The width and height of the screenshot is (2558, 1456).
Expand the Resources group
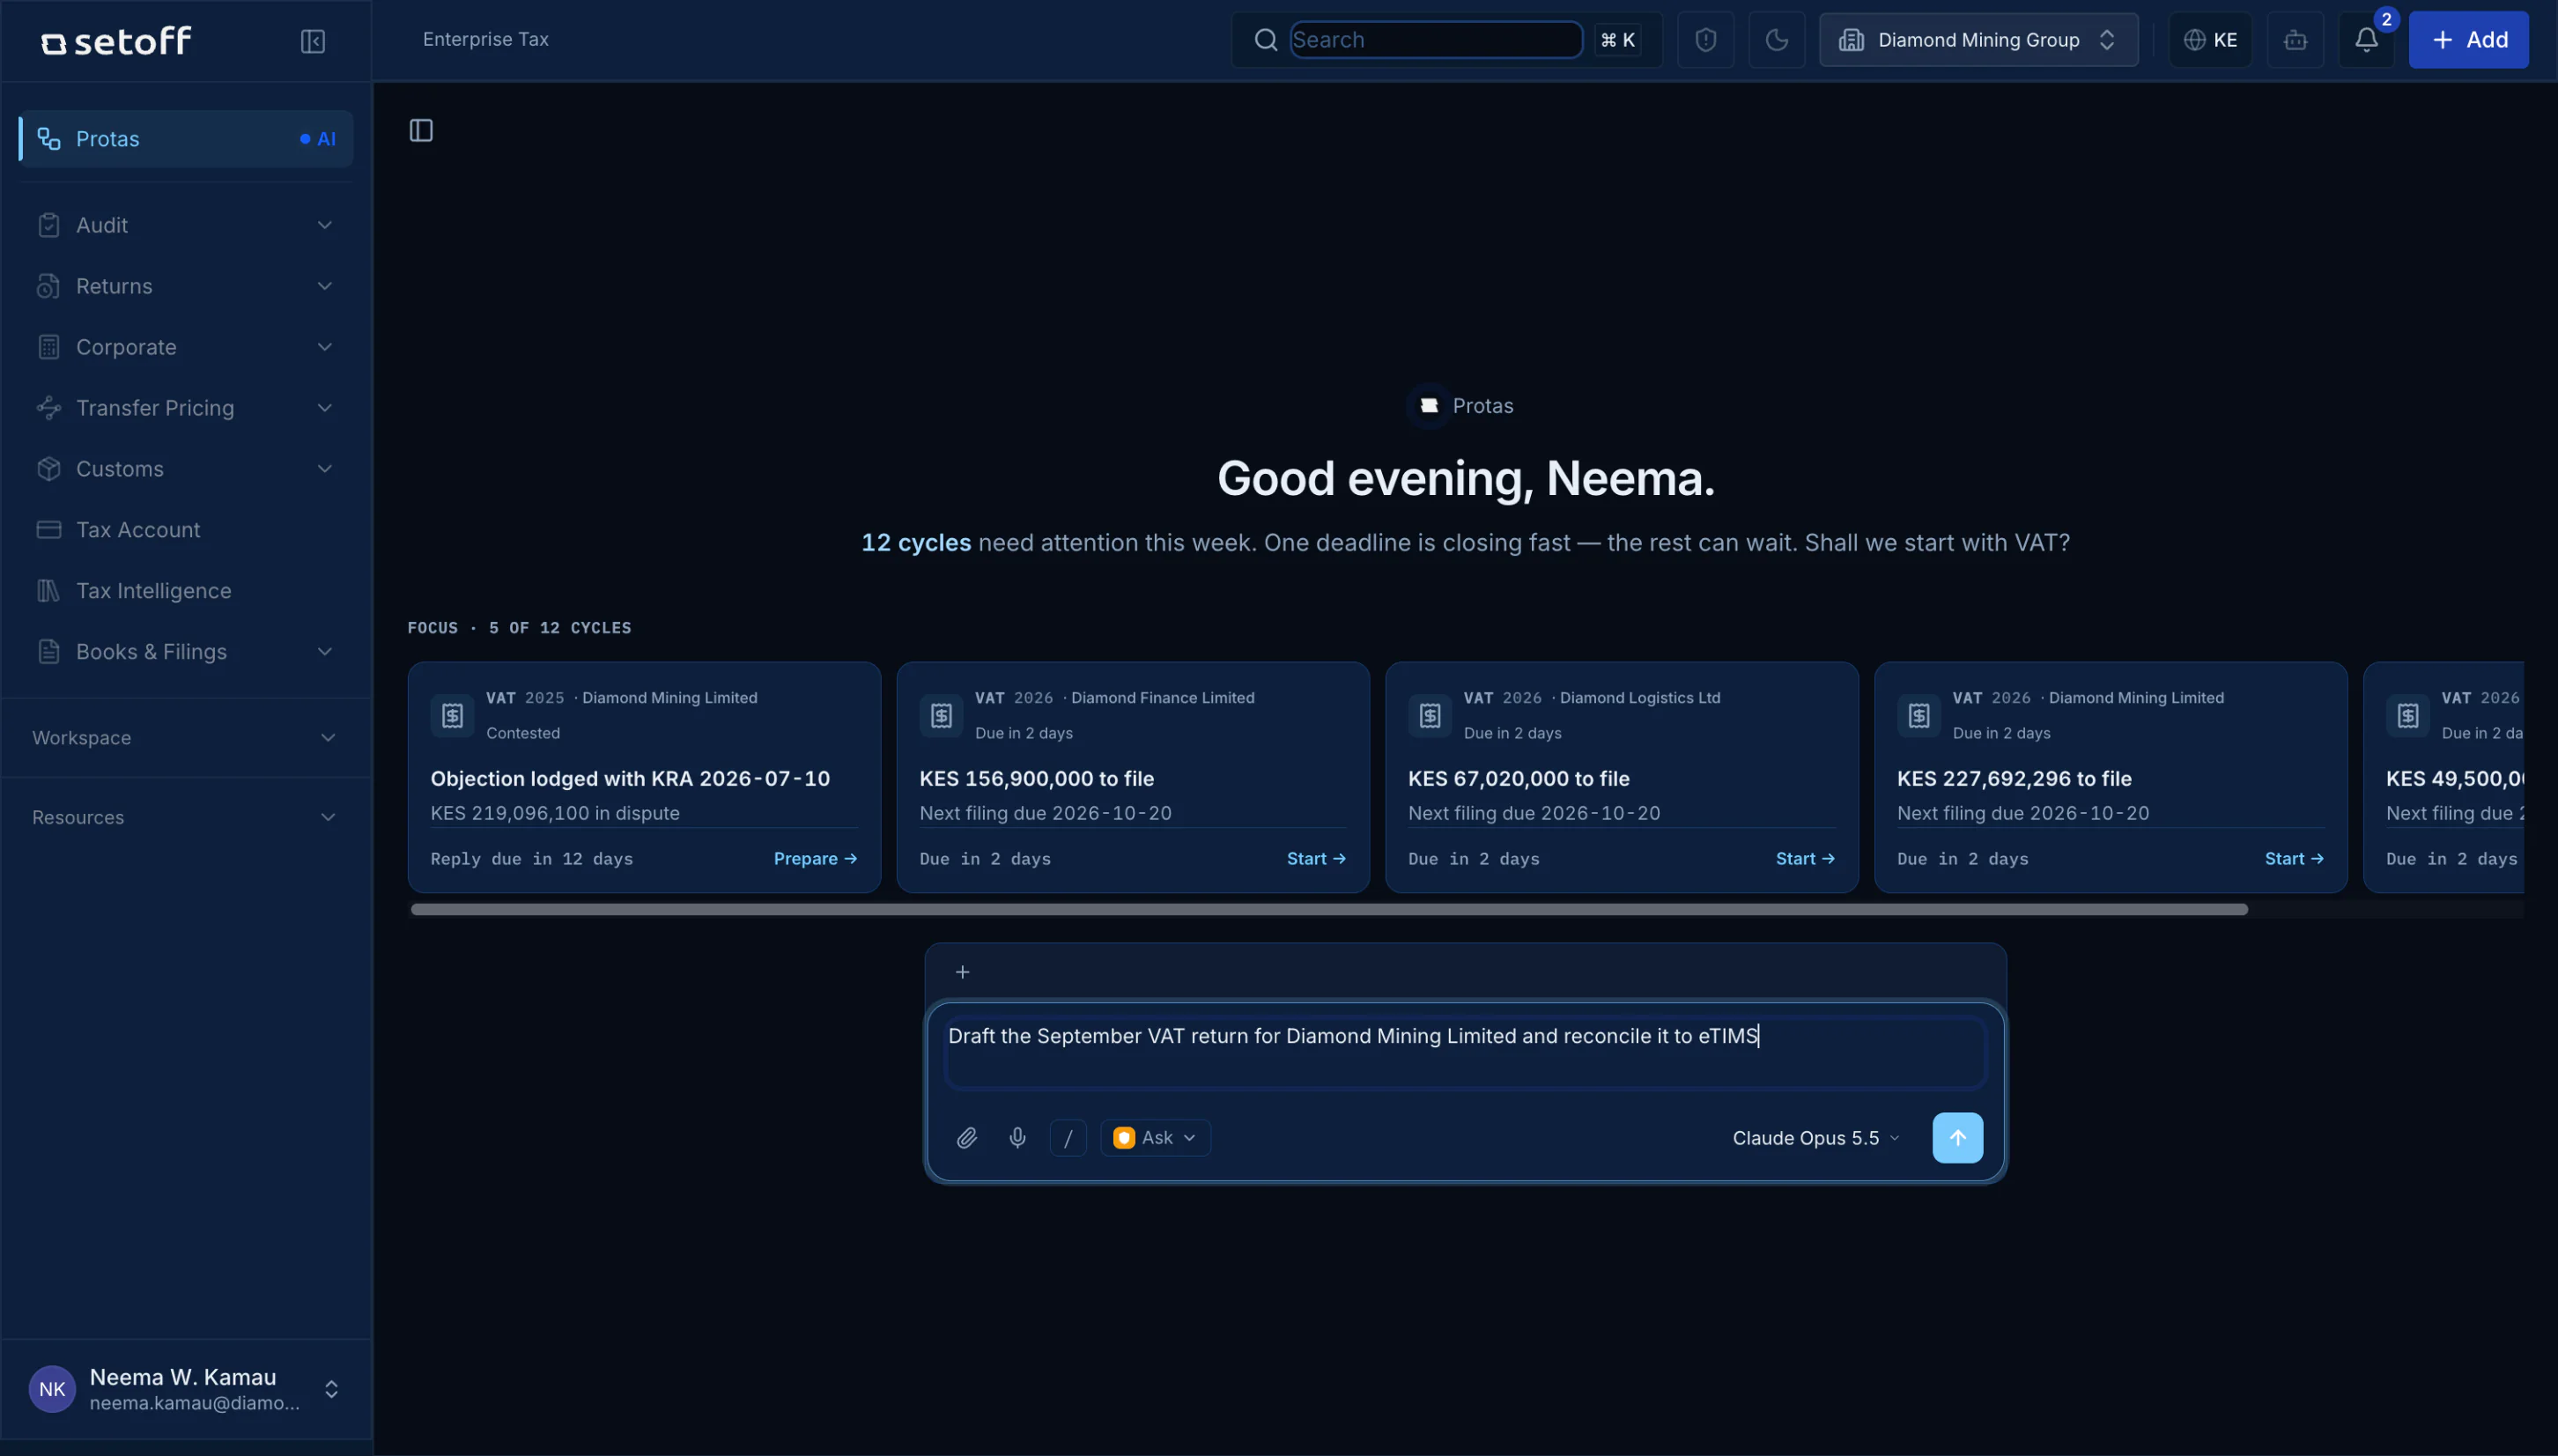click(x=185, y=818)
